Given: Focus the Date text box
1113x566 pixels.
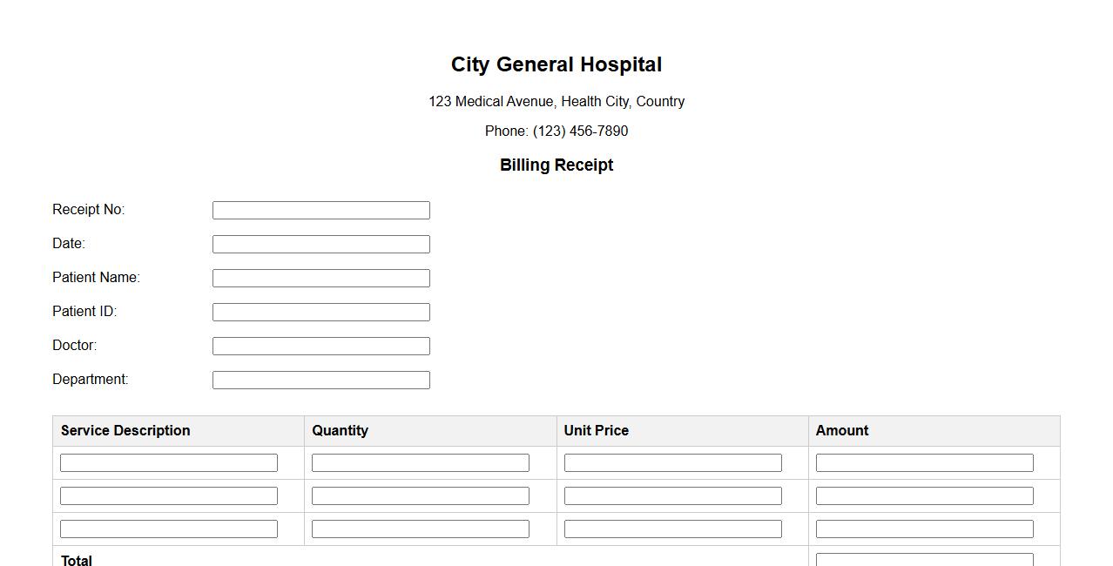Looking at the screenshot, I should [320, 244].
